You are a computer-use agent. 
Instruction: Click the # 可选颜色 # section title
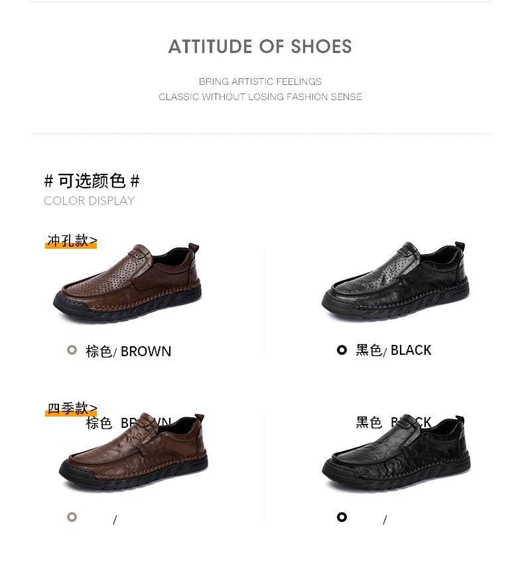(92, 181)
